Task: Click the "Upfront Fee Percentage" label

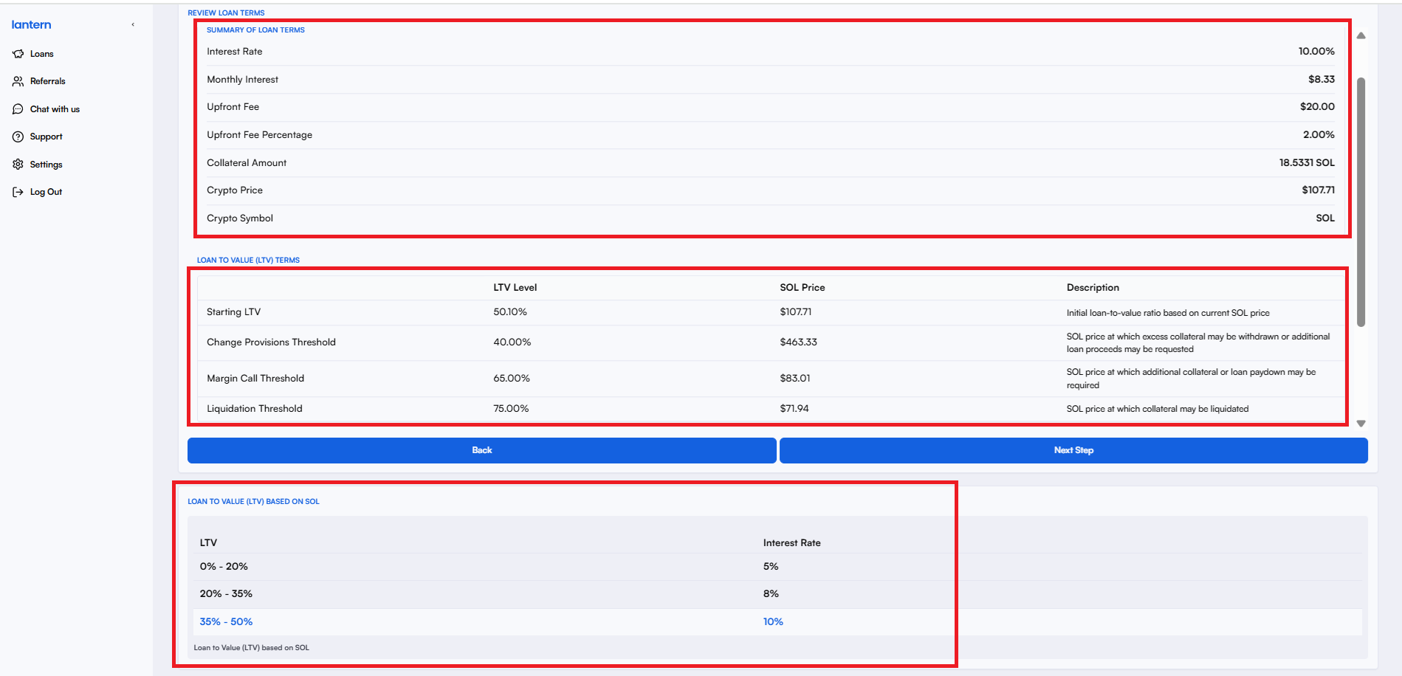Action: tap(259, 135)
